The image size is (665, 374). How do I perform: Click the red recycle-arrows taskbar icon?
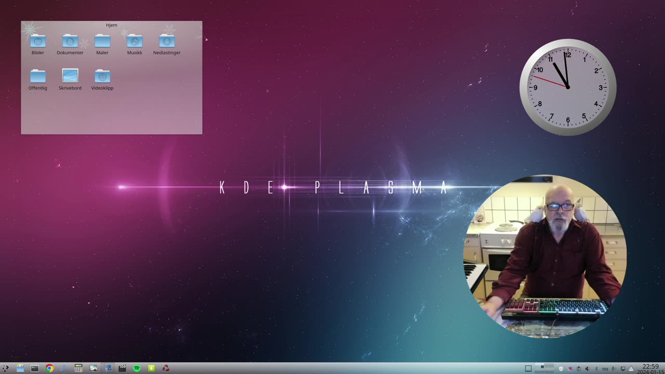pos(166,368)
